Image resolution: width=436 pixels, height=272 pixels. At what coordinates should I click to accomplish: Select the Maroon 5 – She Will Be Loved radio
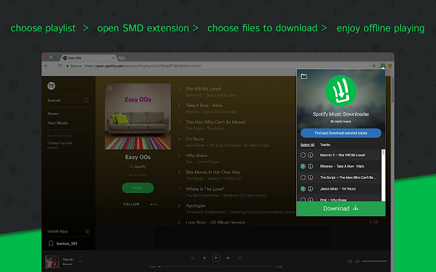click(x=302, y=155)
